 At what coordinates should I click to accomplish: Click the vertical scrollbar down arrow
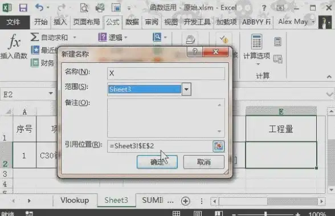coord(331,190)
